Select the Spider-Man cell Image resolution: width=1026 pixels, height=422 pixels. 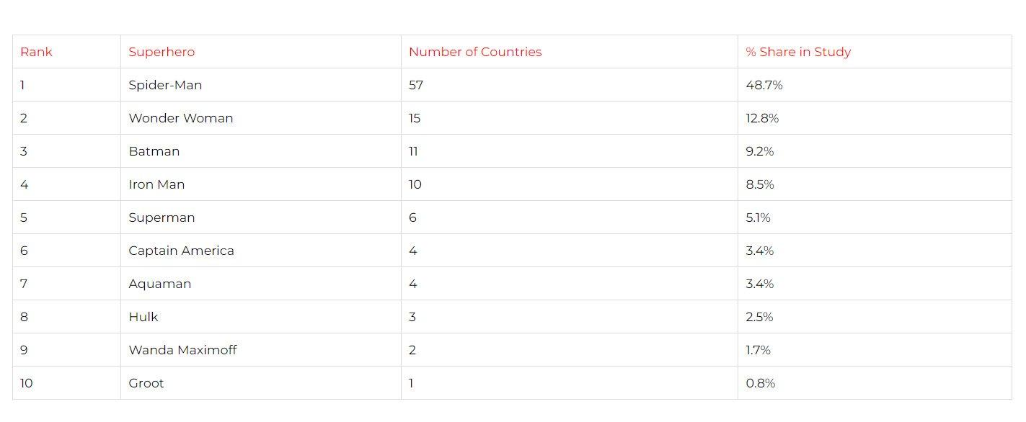[x=165, y=85]
